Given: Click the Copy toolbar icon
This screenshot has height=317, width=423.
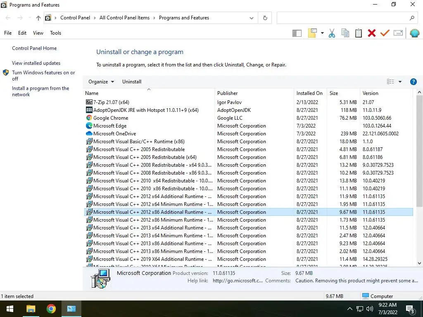Looking at the screenshot, I should tap(345, 33).
